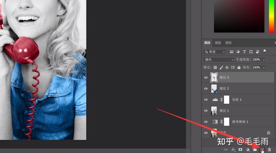Pick a color in the color field
The height and width of the screenshot is (153, 276).
(239, 16)
